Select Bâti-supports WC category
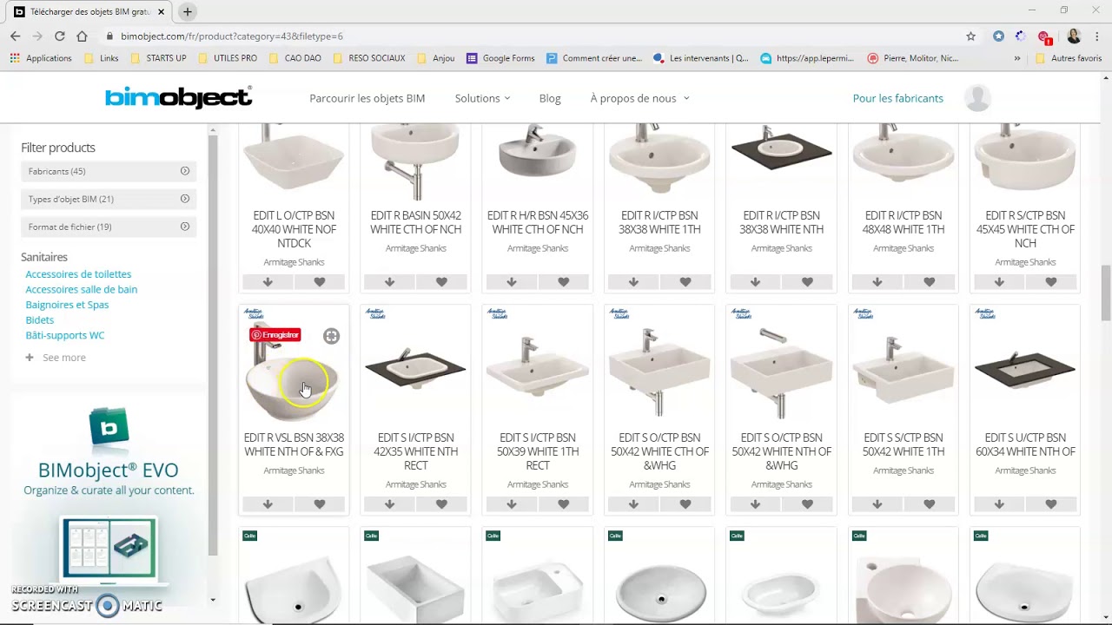The image size is (1112, 625). click(64, 335)
